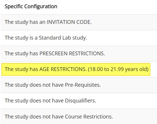Select the Standard Lab study row

click(x=79, y=38)
